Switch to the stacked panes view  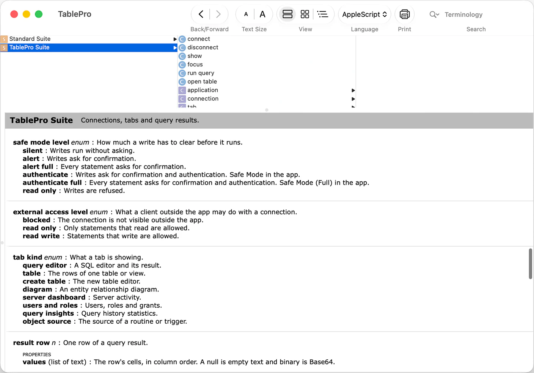(x=287, y=14)
